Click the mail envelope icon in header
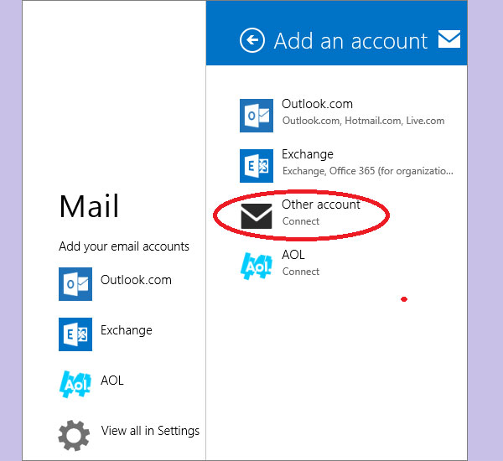The image size is (503, 461). click(449, 39)
